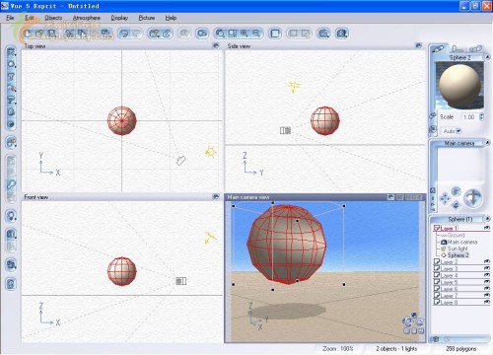Click the light bulb icon in left toolbar
The image size is (493, 355).
(11, 216)
